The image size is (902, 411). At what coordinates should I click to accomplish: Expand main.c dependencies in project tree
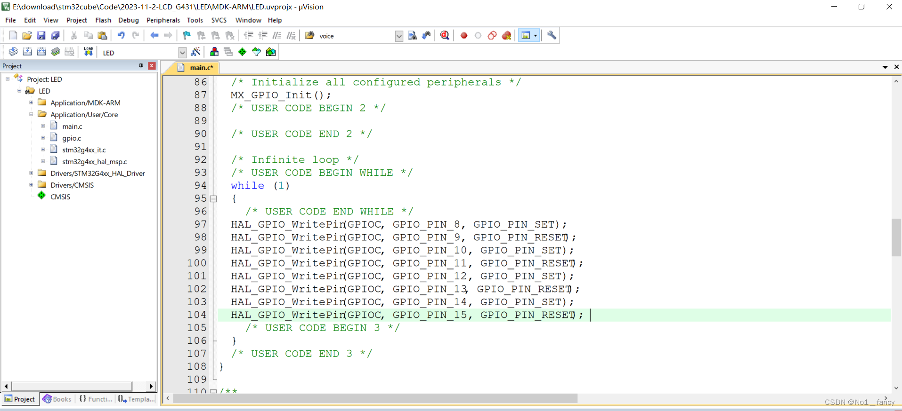pos(43,126)
